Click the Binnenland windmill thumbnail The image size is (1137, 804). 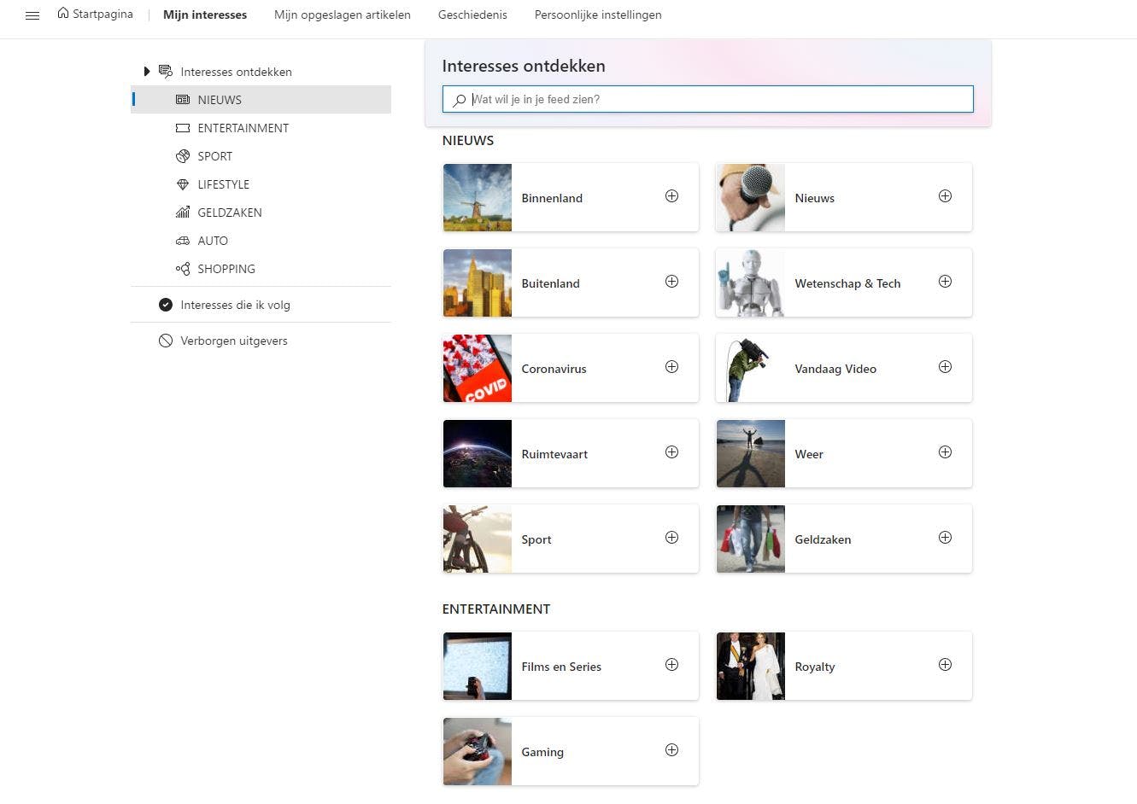coord(478,197)
